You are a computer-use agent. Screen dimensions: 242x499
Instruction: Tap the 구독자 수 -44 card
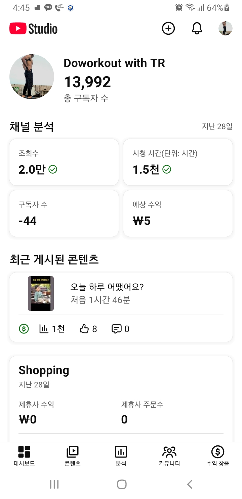pos(64,213)
